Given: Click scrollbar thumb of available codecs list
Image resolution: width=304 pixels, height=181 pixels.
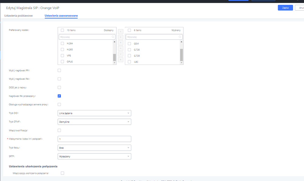Looking at the screenshot, I should click(115, 57).
